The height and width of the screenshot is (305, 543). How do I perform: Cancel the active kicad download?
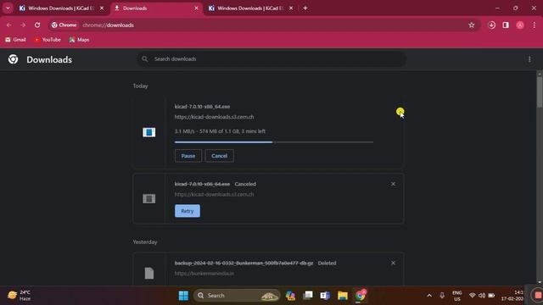[x=219, y=156]
